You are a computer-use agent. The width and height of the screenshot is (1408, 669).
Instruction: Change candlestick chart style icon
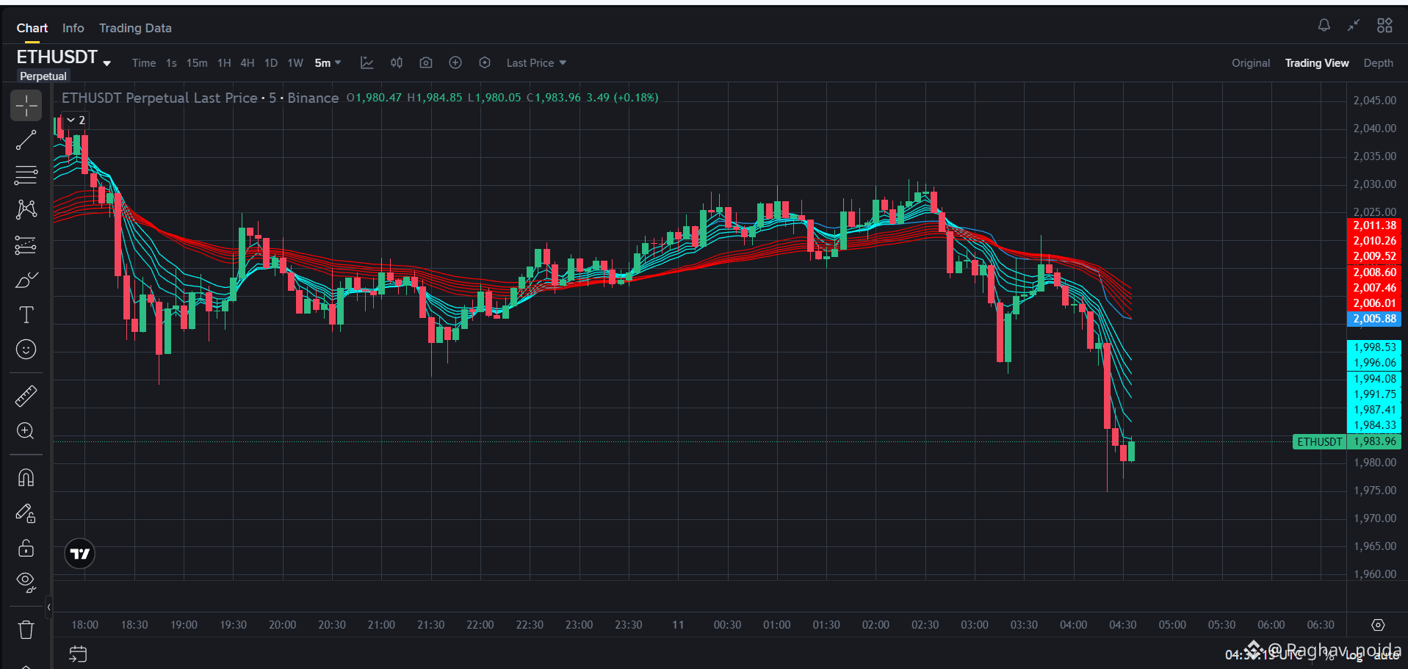(x=397, y=63)
